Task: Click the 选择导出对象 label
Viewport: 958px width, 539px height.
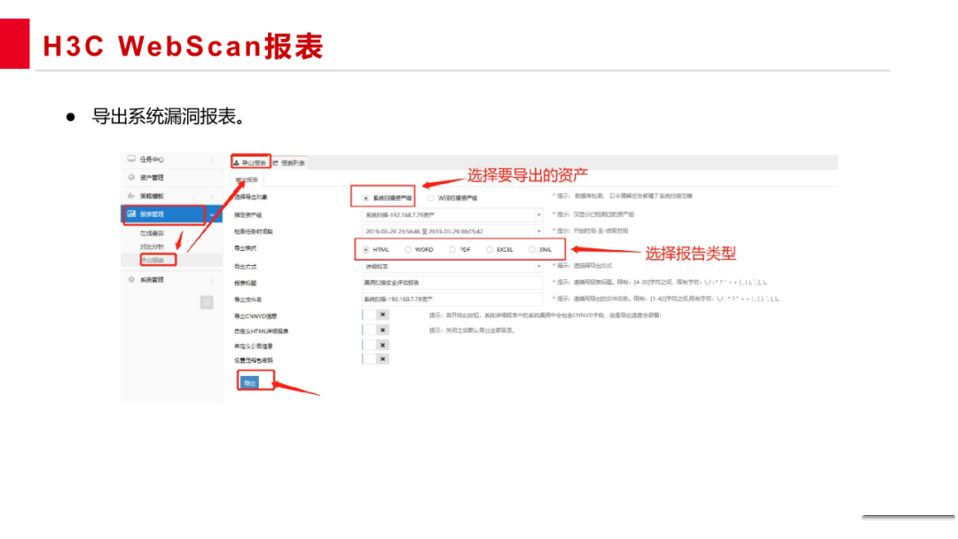Action: tap(250, 197)
